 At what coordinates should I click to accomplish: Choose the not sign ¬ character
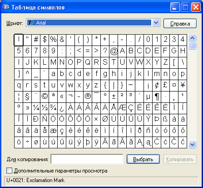click(x=70, y=97)
